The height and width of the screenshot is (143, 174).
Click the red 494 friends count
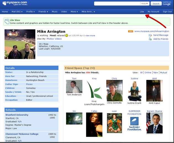tap(88, 73)
